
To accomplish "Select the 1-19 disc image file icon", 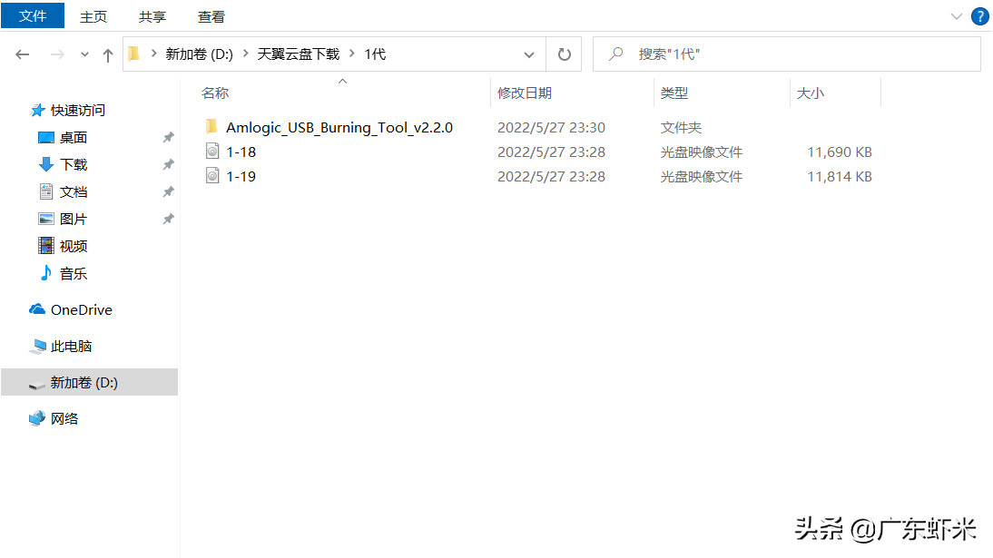I will coord(212,176).
